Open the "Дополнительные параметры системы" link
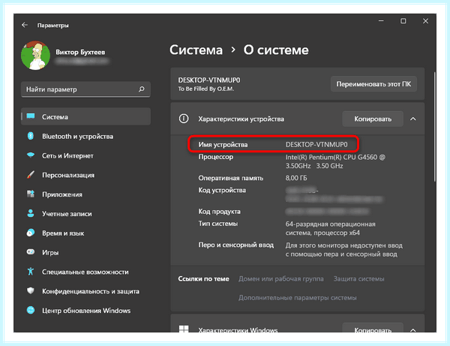This screenshot has height=346, width=450. [x=297, y=298]
